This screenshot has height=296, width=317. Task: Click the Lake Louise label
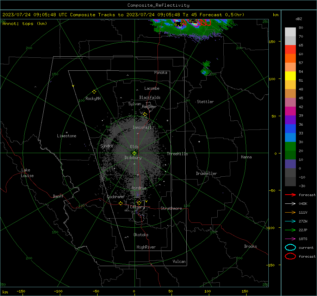tap(27, 173)
